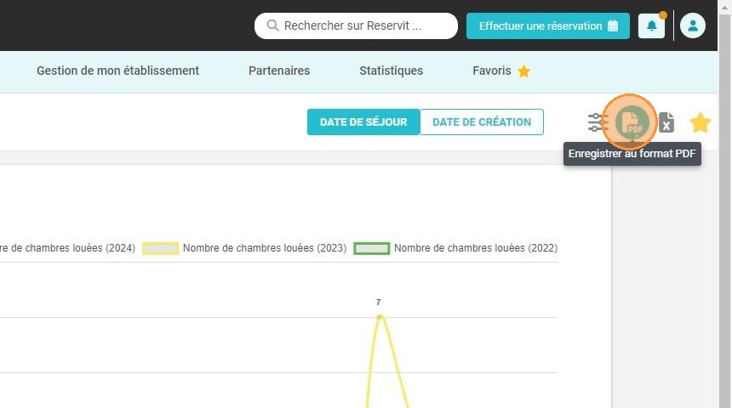Viewport: 732px width, 408px height.
Task: Open the user profile avatar
Action: tap(692, 25)
